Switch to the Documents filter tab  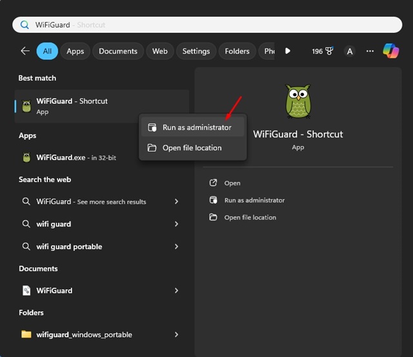[x=118, y=51]
